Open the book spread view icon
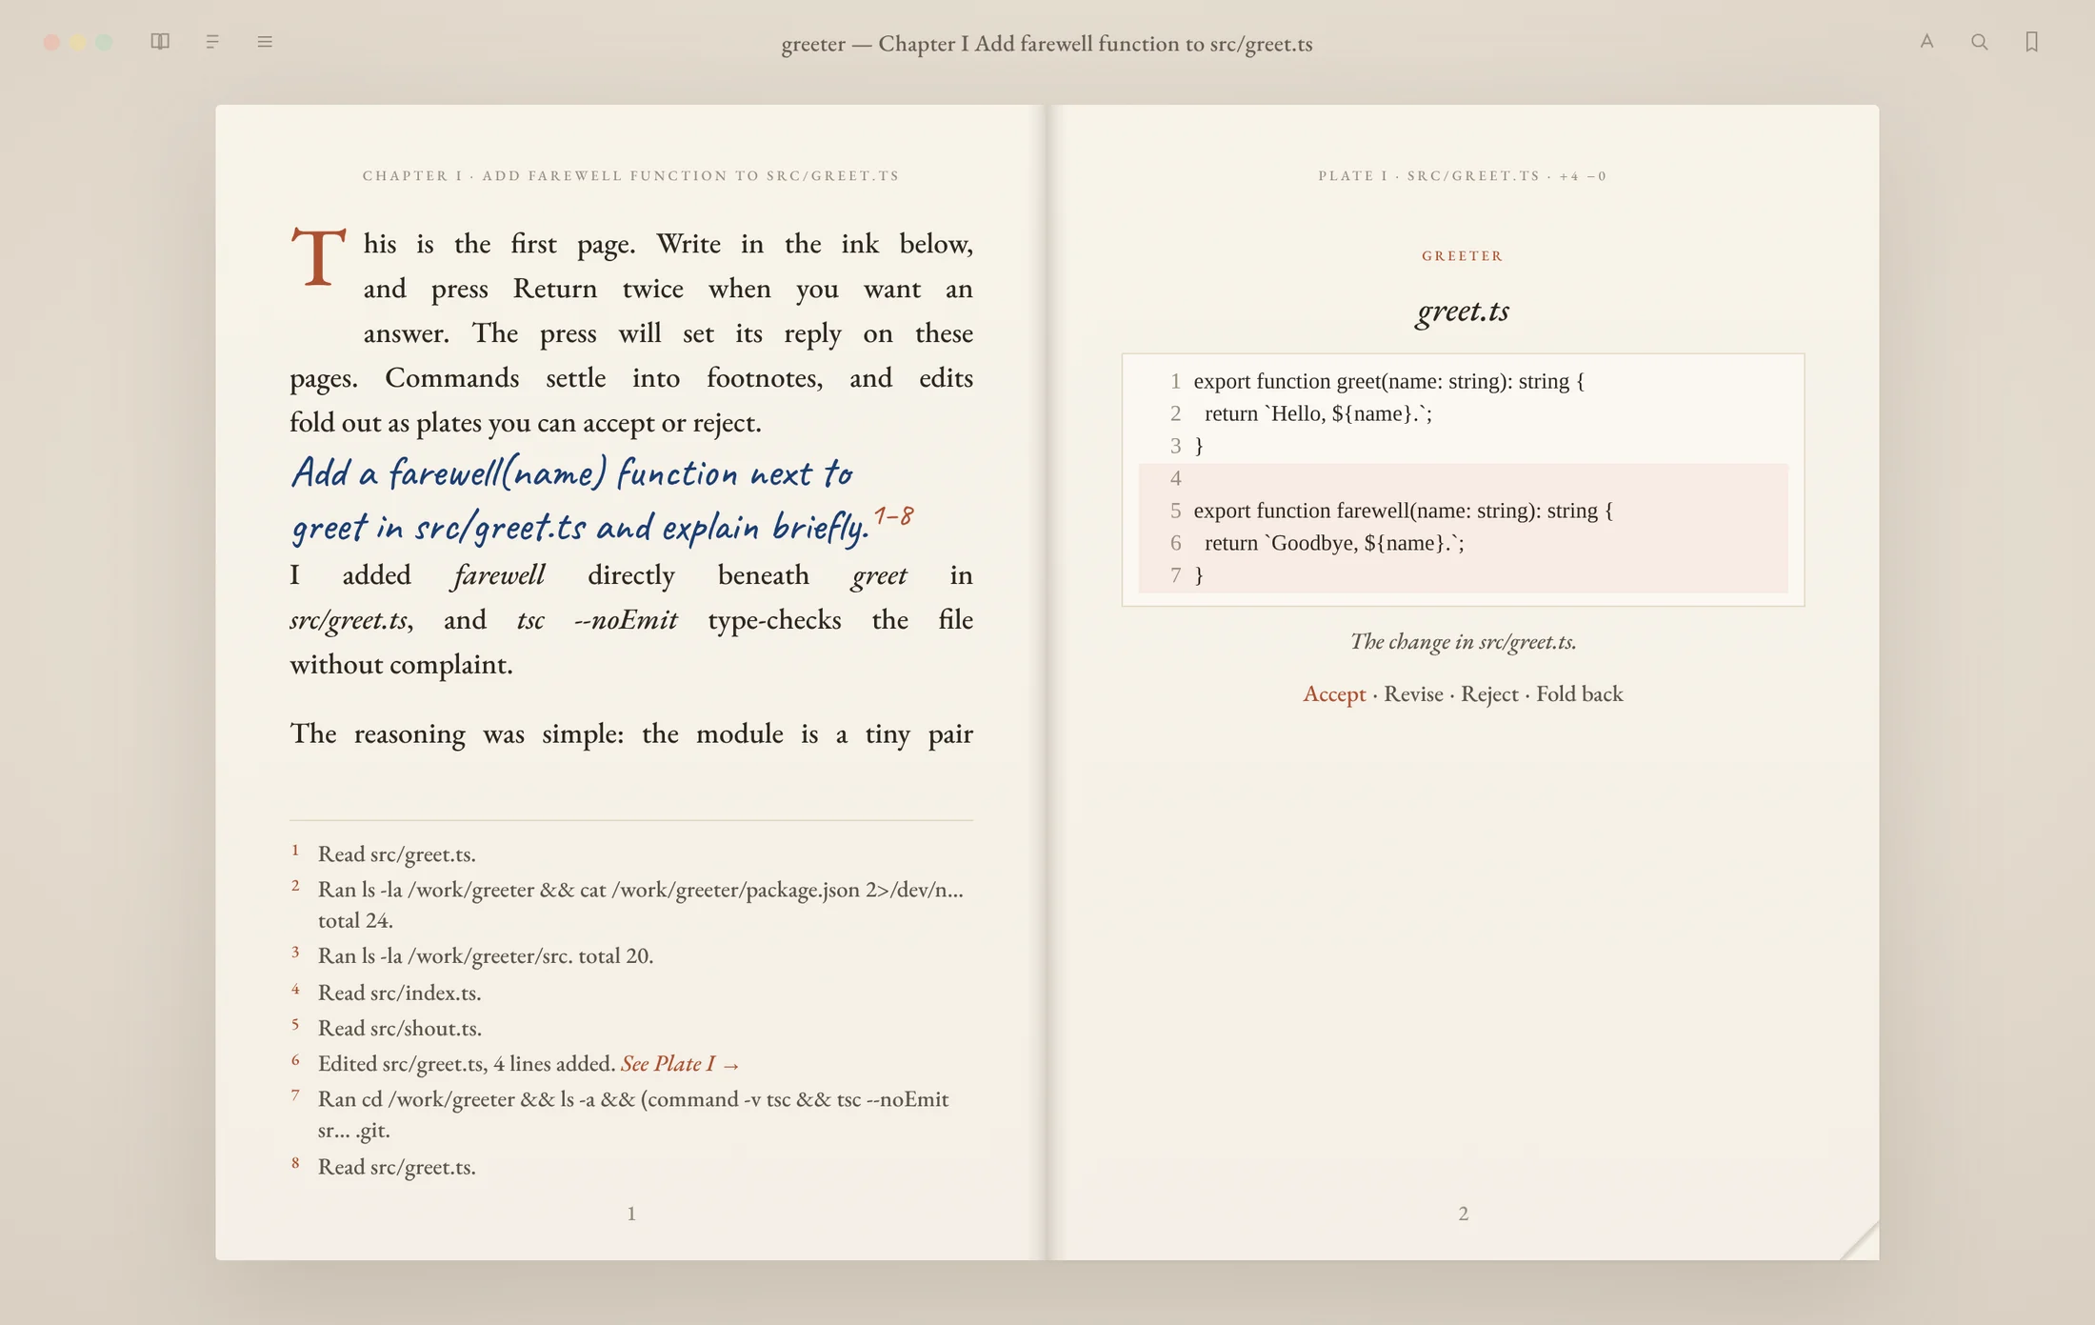Image resolution: width=2095 pixels, height=1325 pixels. [x=160, y=42]
